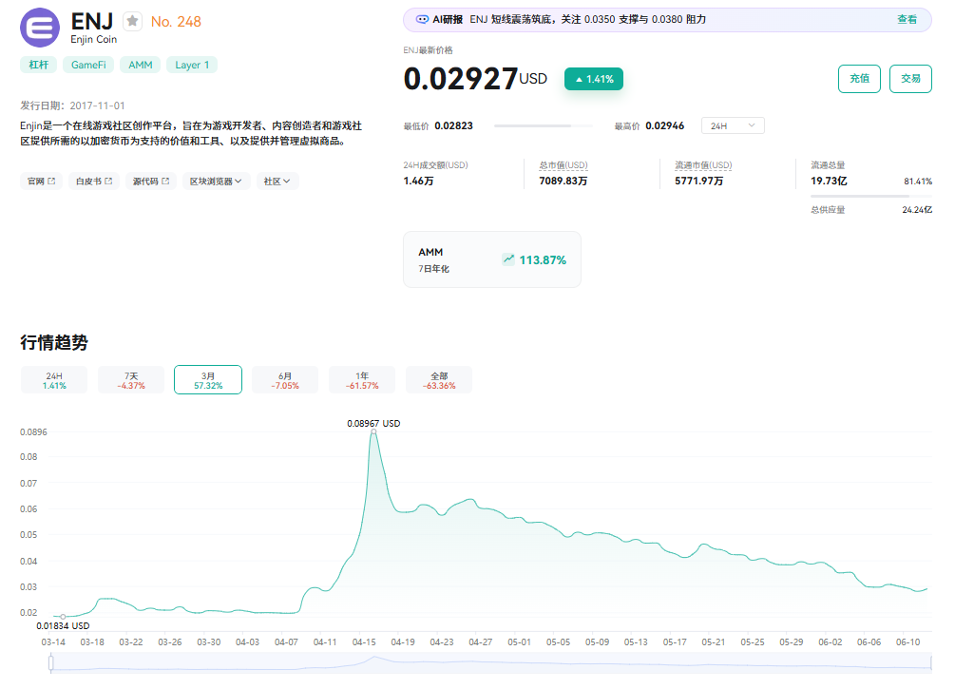Screen dimensions: 955x689
Task: Click the 行情趋势 heading
Action: point(54,342)
